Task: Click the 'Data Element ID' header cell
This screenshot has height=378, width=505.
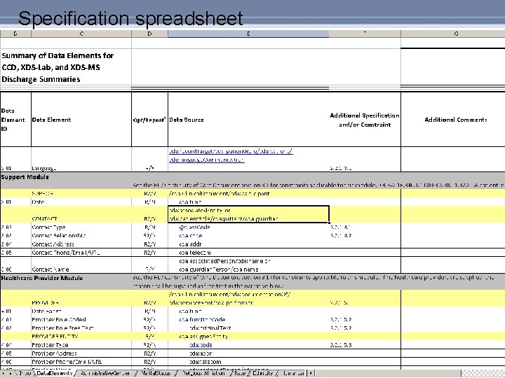Action: point(15,119)
